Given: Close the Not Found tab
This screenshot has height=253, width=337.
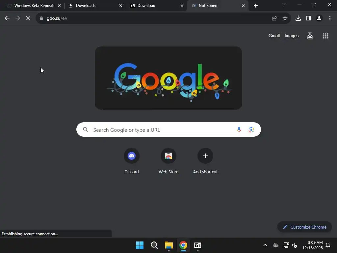Looking at the screenshot, I should [243, 6].
